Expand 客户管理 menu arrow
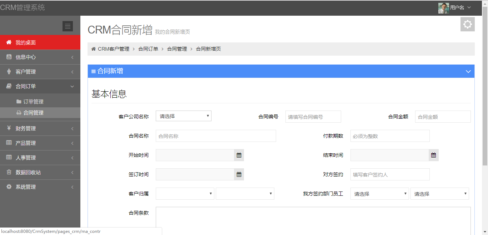 coord(72,72)
